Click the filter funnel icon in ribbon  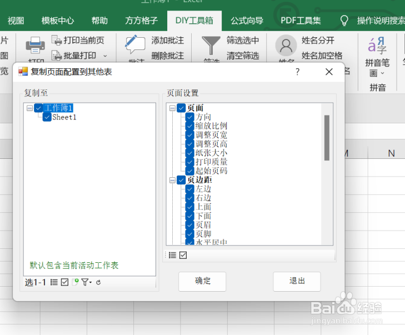point(211,45)
